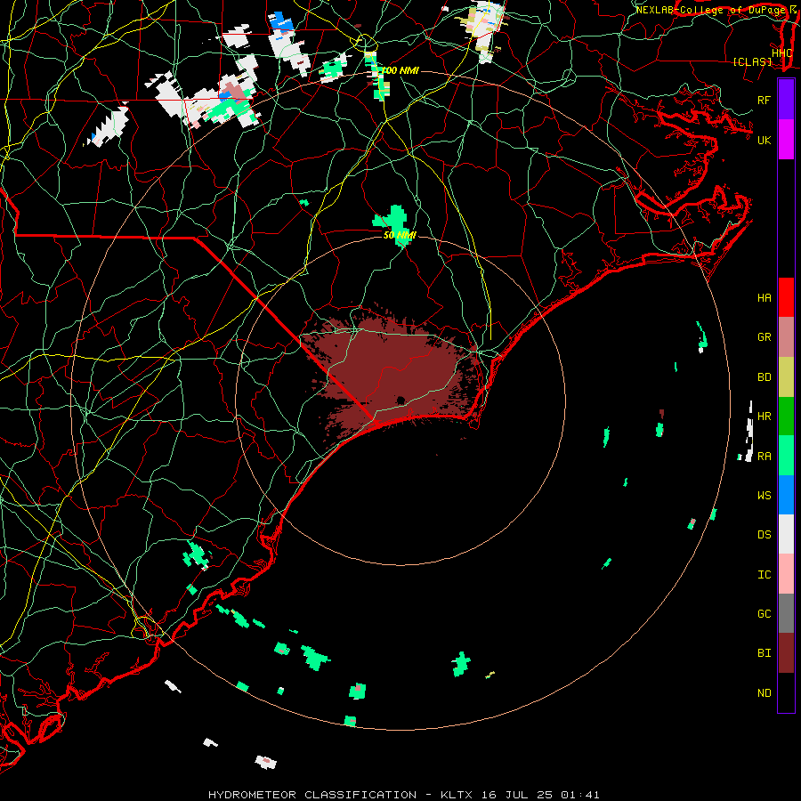801x801 pixels.
Task: Click the [CLAS] label
Action: click(752, 61)
